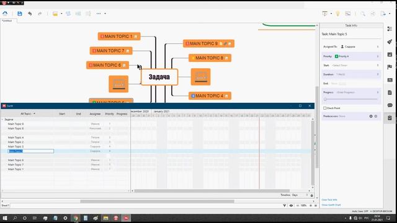Remove predecessor with the minus icon
Viewport: 397px width, 223px height.
376,116
